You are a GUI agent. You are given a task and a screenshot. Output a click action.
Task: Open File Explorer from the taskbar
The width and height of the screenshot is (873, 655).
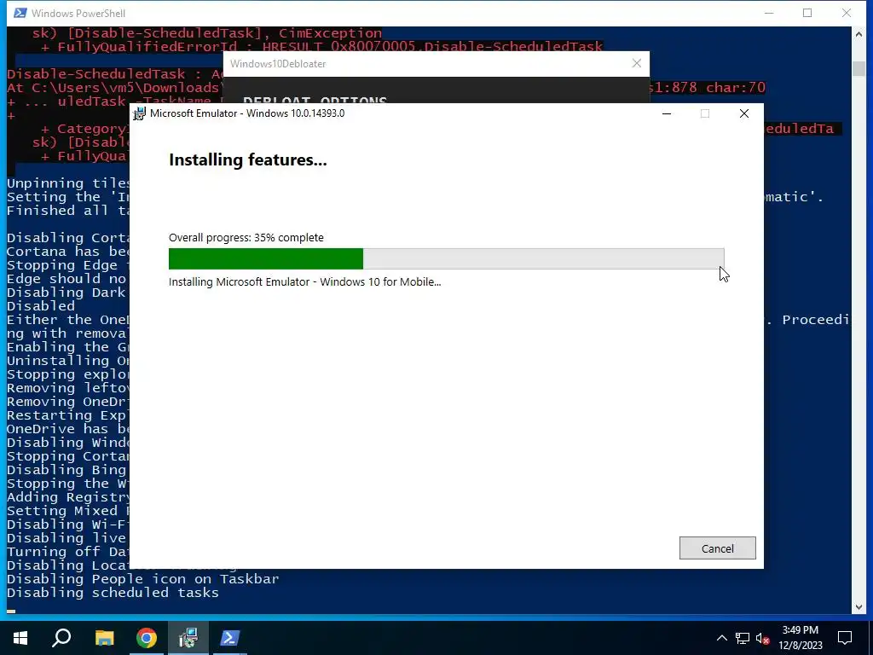click(104, 638)
